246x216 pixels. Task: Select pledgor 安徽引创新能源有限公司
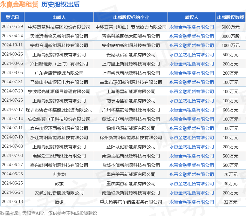point(59,193)
